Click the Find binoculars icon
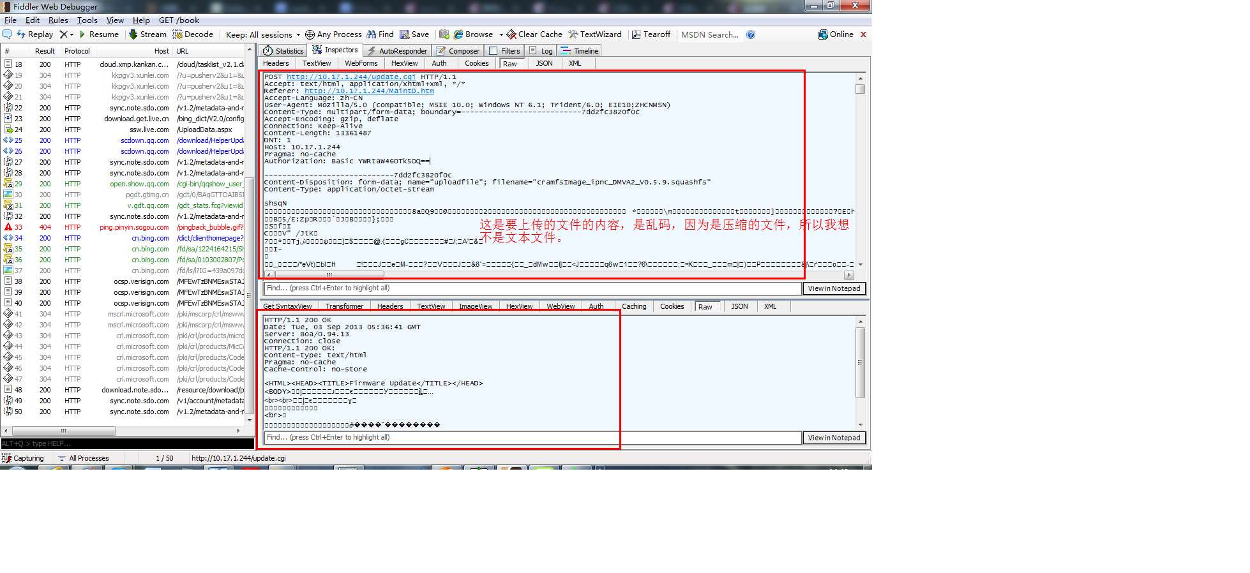Viewport: 1250px width, 573px height. [371, 34]
